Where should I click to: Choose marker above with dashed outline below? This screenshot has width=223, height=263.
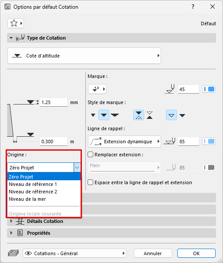click(139, 115)
